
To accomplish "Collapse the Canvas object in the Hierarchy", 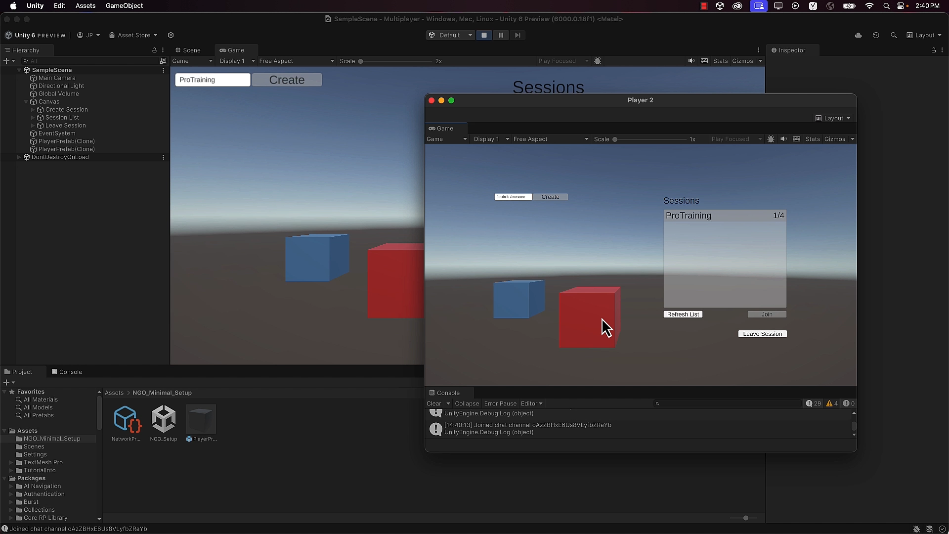I will (26, 102).
